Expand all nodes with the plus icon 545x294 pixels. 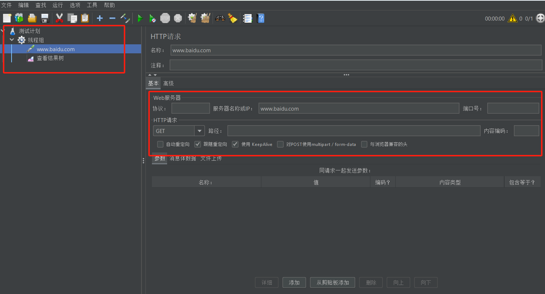pos(100,18)
